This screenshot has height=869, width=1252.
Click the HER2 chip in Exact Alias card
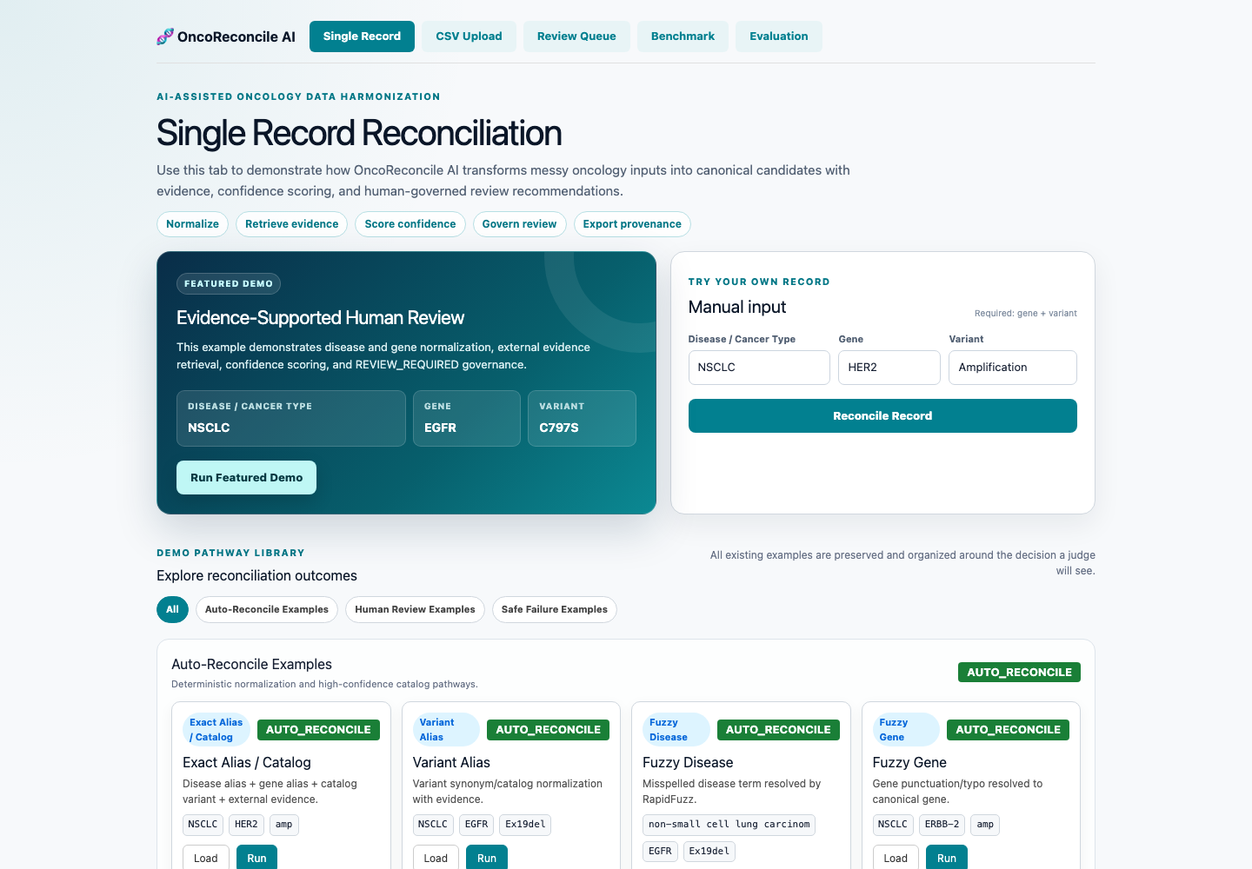[246, 825]
